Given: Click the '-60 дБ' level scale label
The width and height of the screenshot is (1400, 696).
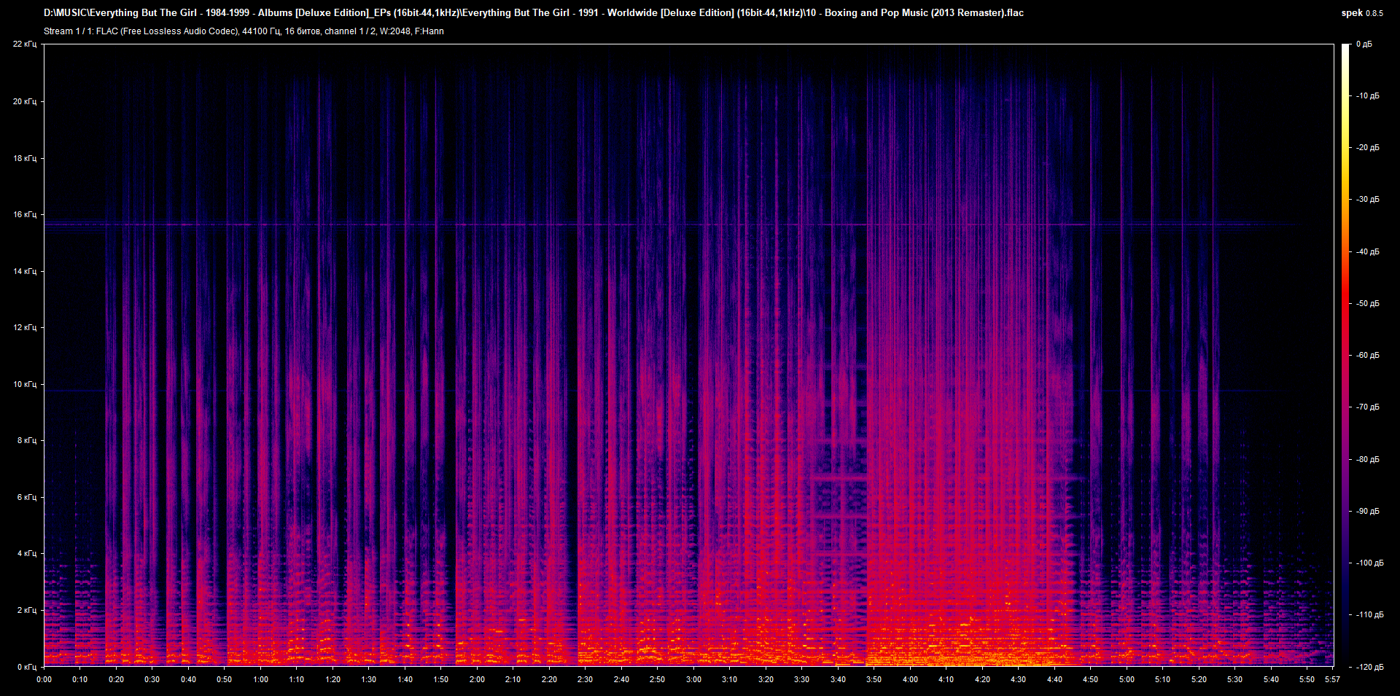Looking at the screenshot, I should pyautogui.click(x=1367, y=356).
